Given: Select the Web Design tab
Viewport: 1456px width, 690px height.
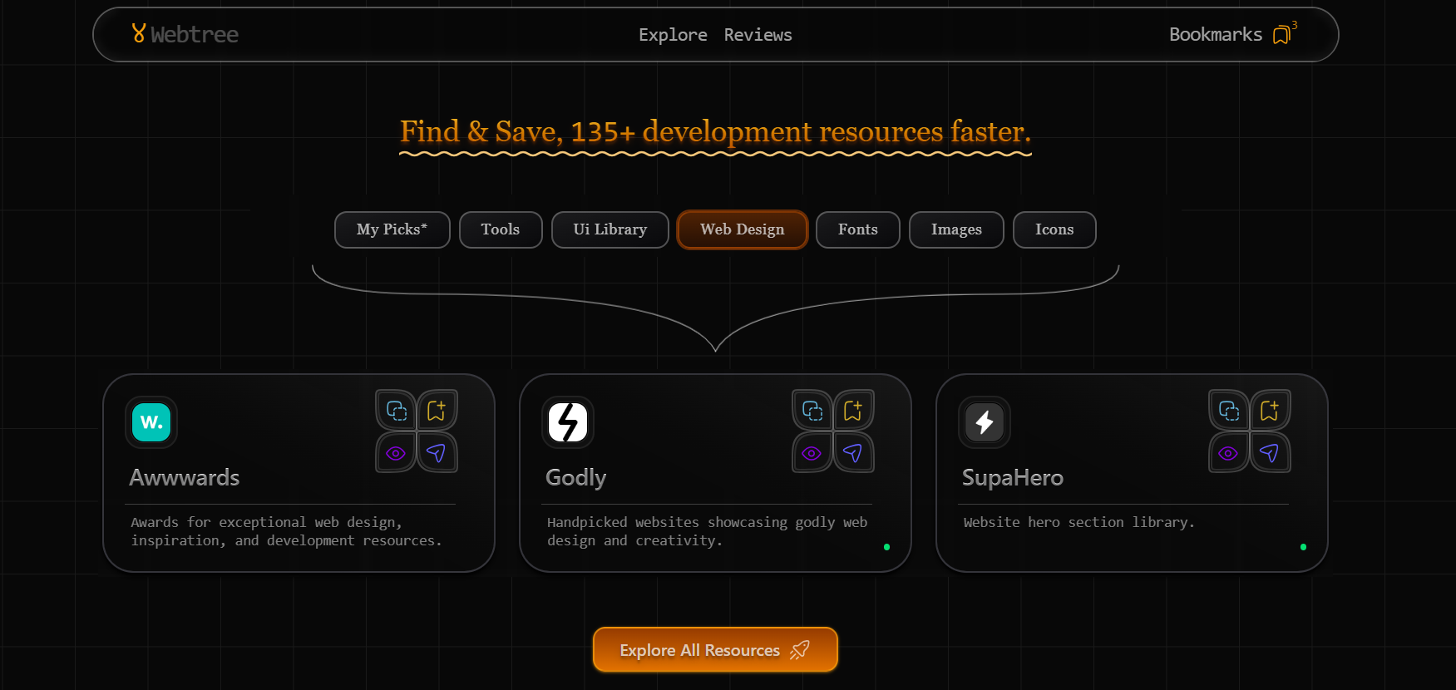Looking at the screenshot, I should click(742, 229).
